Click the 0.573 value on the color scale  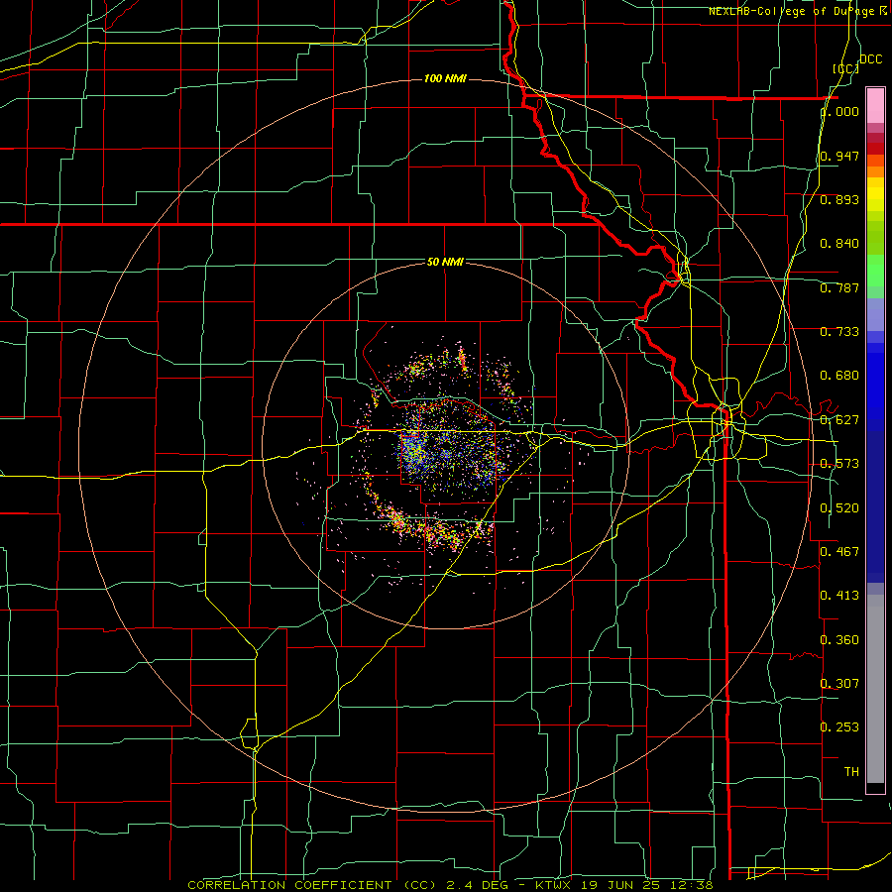tap(839, 464)
